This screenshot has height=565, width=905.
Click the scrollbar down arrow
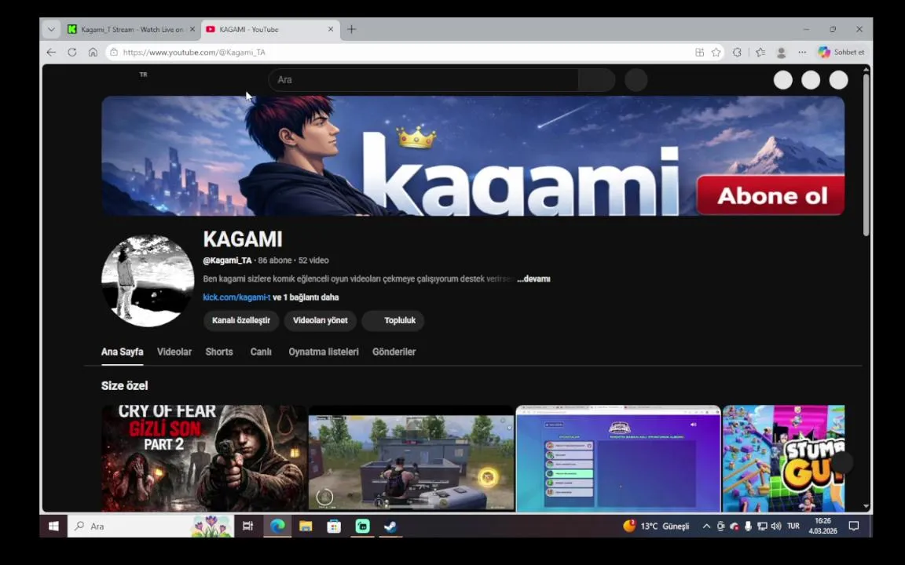[x=866, y=506]
